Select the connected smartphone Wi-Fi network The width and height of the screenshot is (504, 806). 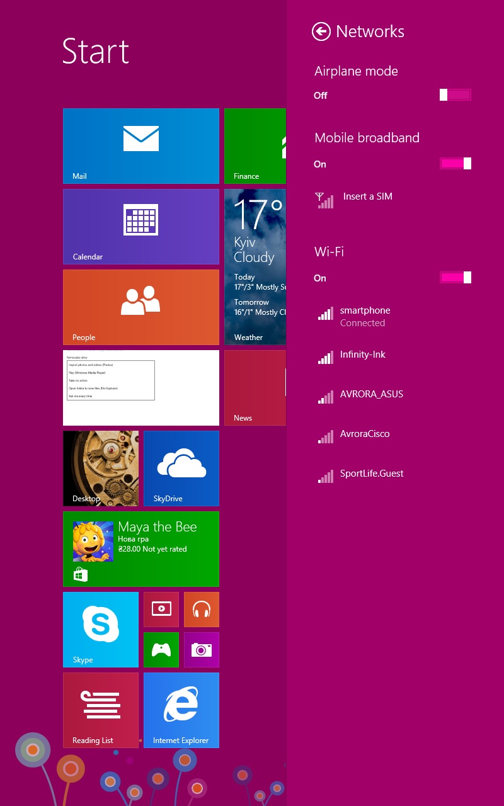pos(365,316)
